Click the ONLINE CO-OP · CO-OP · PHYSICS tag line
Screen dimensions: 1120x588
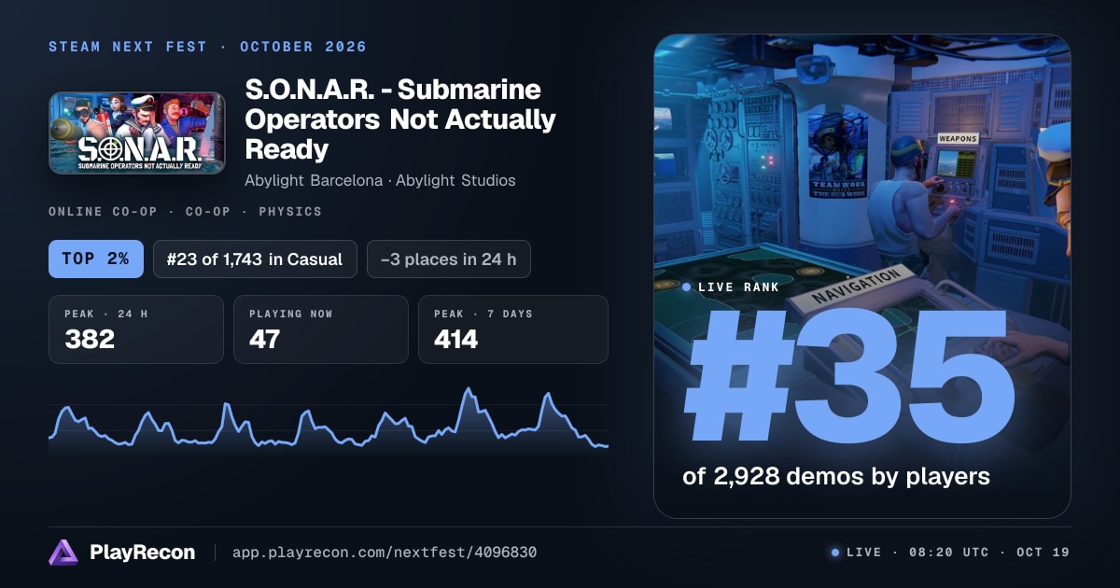point(185,212)
